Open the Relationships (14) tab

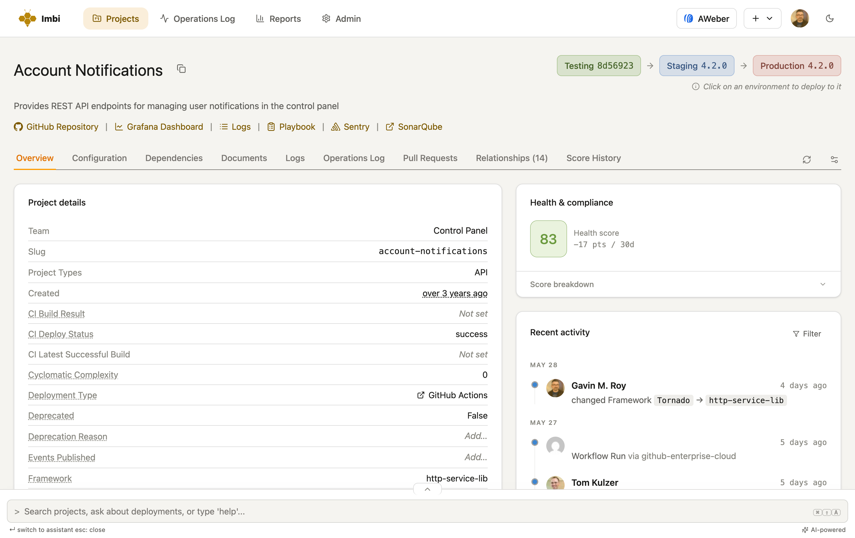coord(512,158)
